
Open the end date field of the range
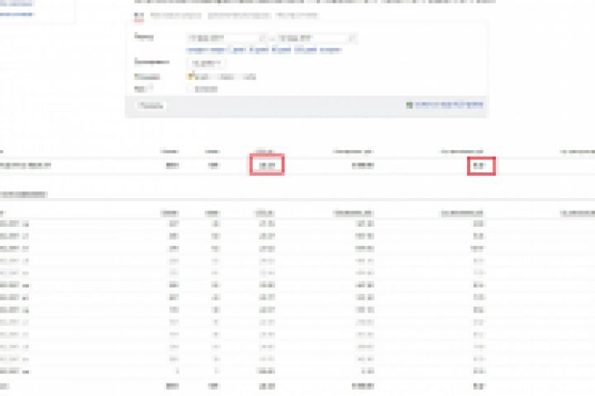[x=317, y=38]
